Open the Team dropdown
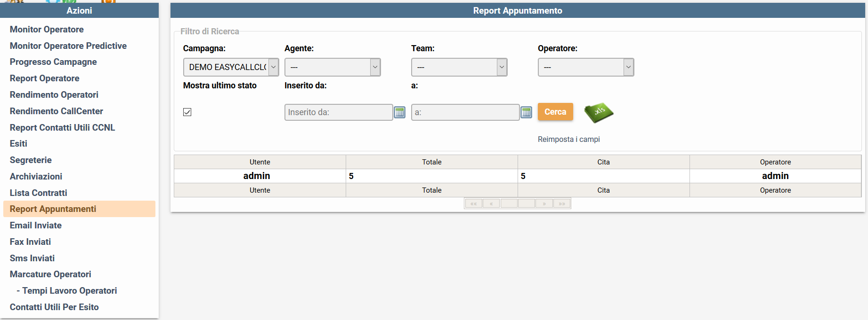This screenshot has height=320, width=868. coord(459,67)
